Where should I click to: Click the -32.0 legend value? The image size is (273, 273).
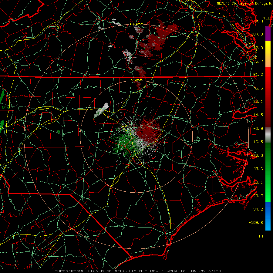(257, 156)
